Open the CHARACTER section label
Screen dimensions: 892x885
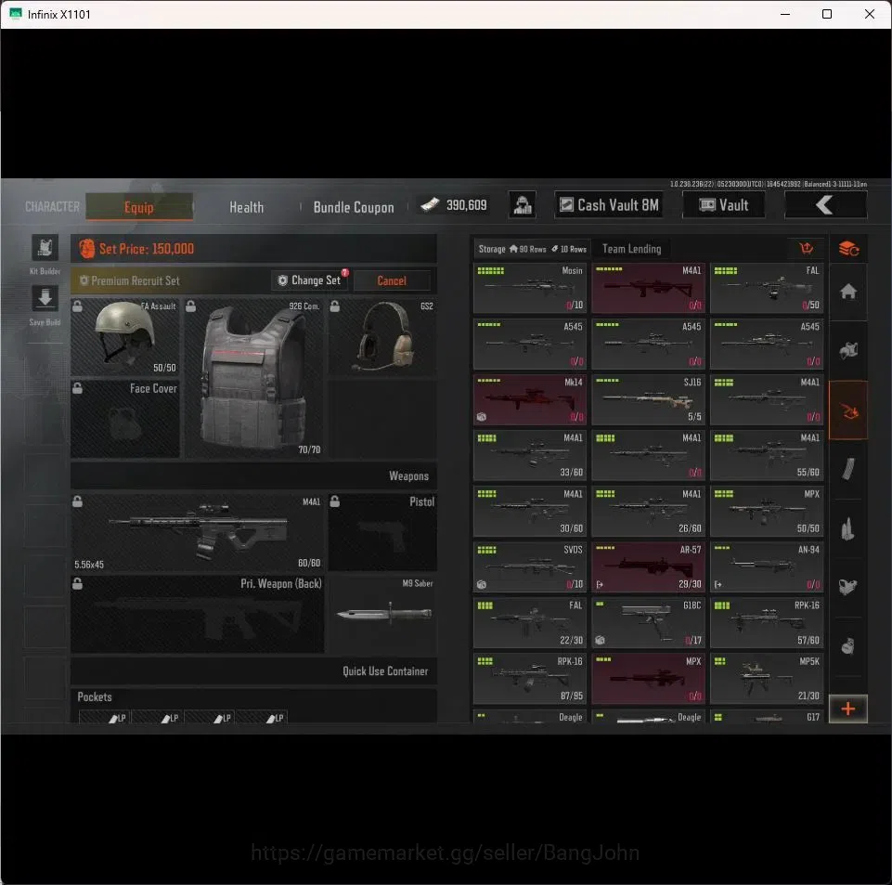52,206
